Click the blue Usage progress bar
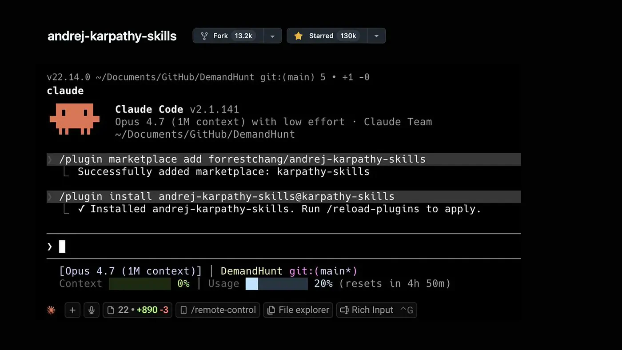622x350 pixels. click(277, 284)
